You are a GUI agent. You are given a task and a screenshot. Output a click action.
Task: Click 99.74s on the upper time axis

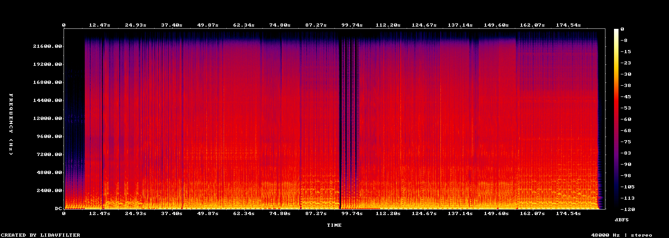pos(352,25)
